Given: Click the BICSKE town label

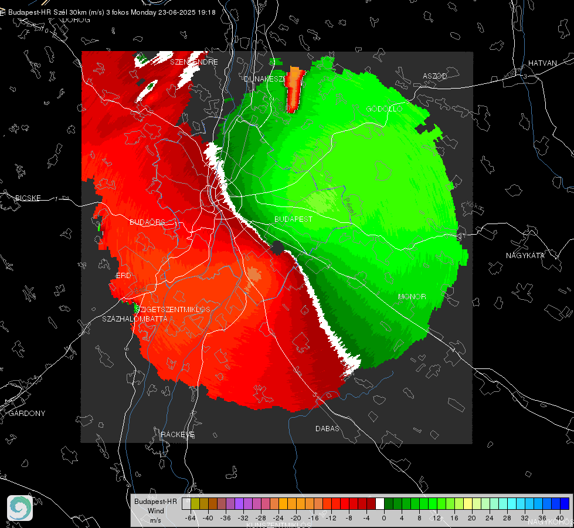Looking at the screenshot, I should tap(28, 198).
